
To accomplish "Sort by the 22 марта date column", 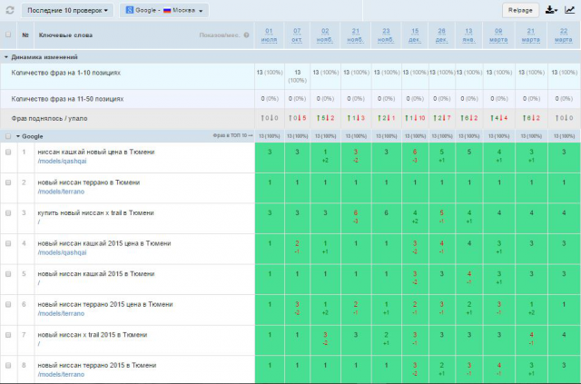I will [564, 35].
